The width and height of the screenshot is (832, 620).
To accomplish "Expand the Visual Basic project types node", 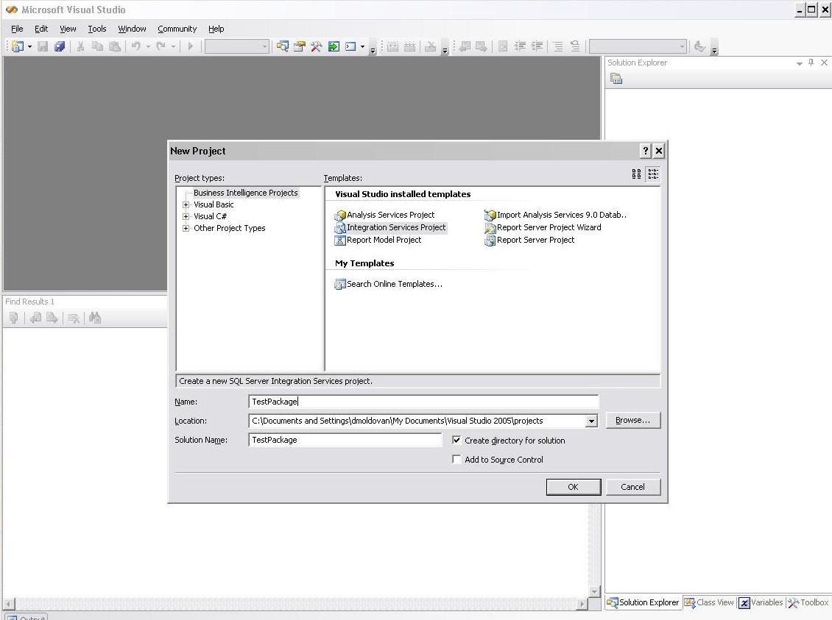I will (186, 205).
